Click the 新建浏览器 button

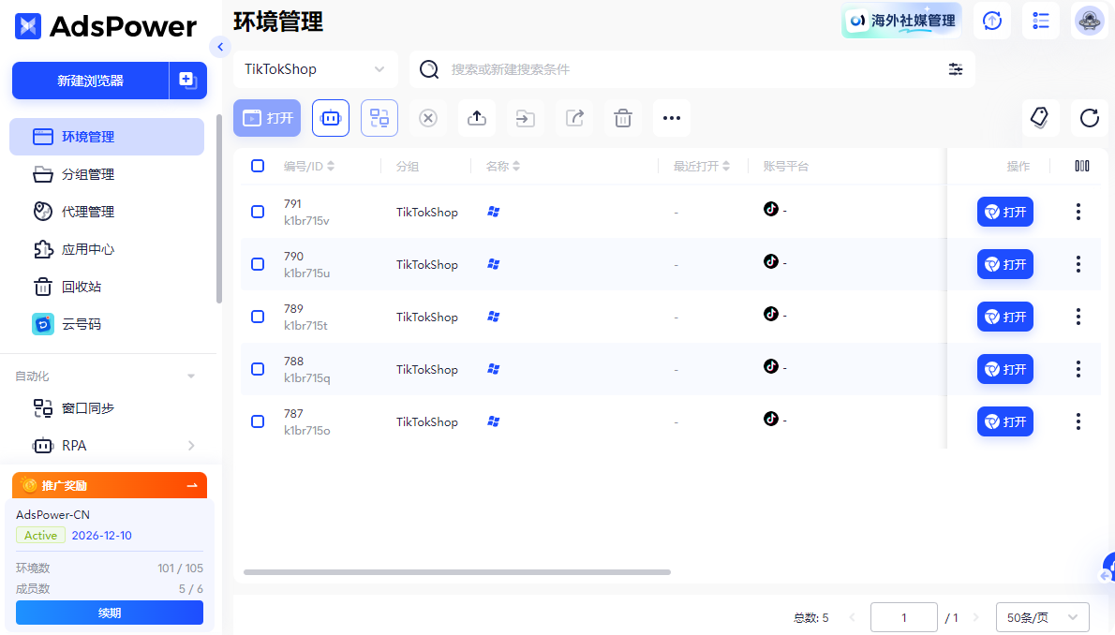click(x=91, y=81)
